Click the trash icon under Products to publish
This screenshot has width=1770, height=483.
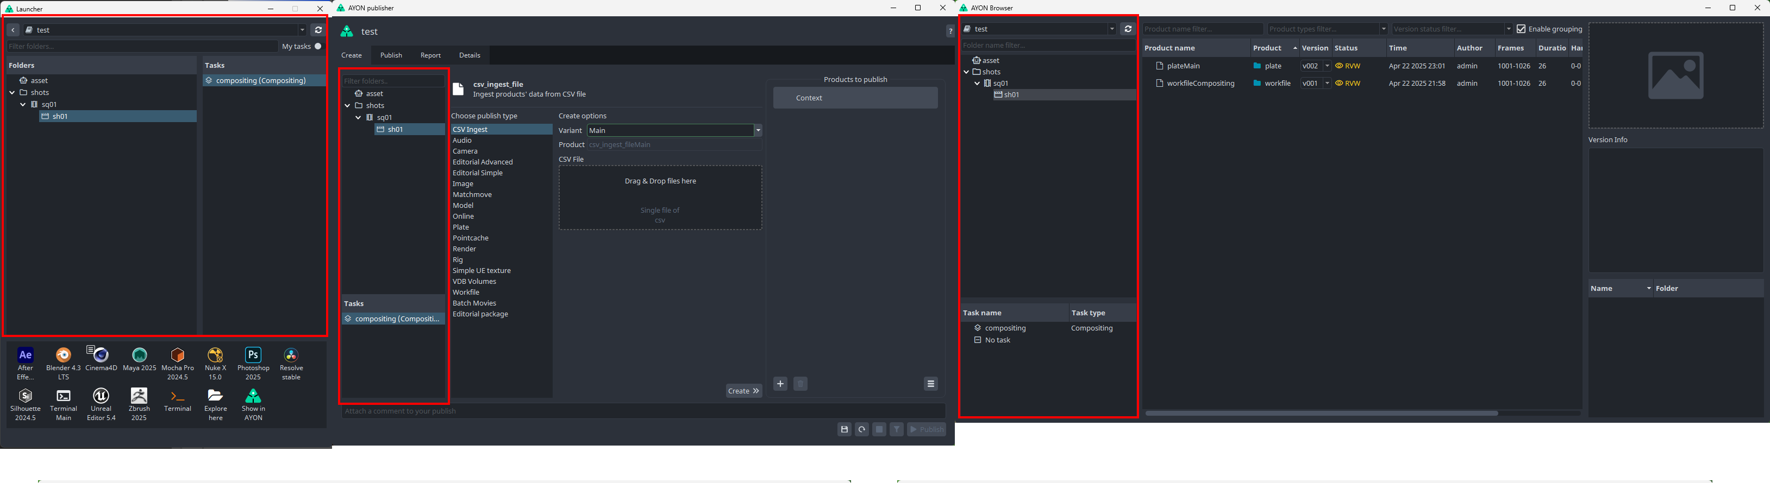coord(800,384)
